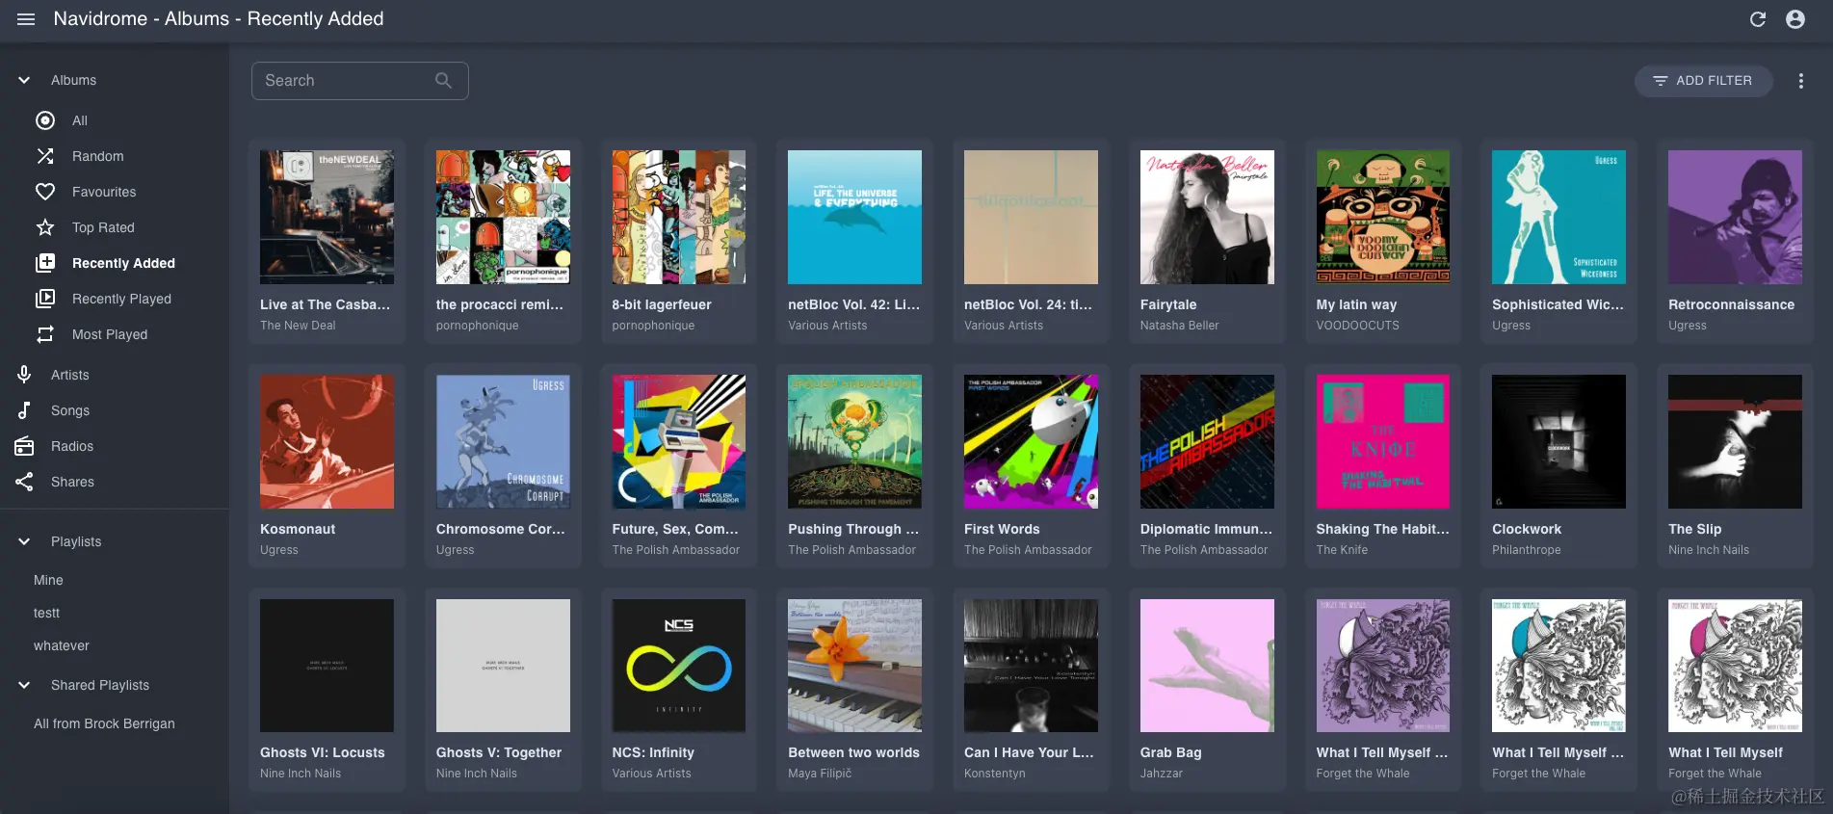Open the whatever playlist

pyautogui.click(x=62, y=645)
